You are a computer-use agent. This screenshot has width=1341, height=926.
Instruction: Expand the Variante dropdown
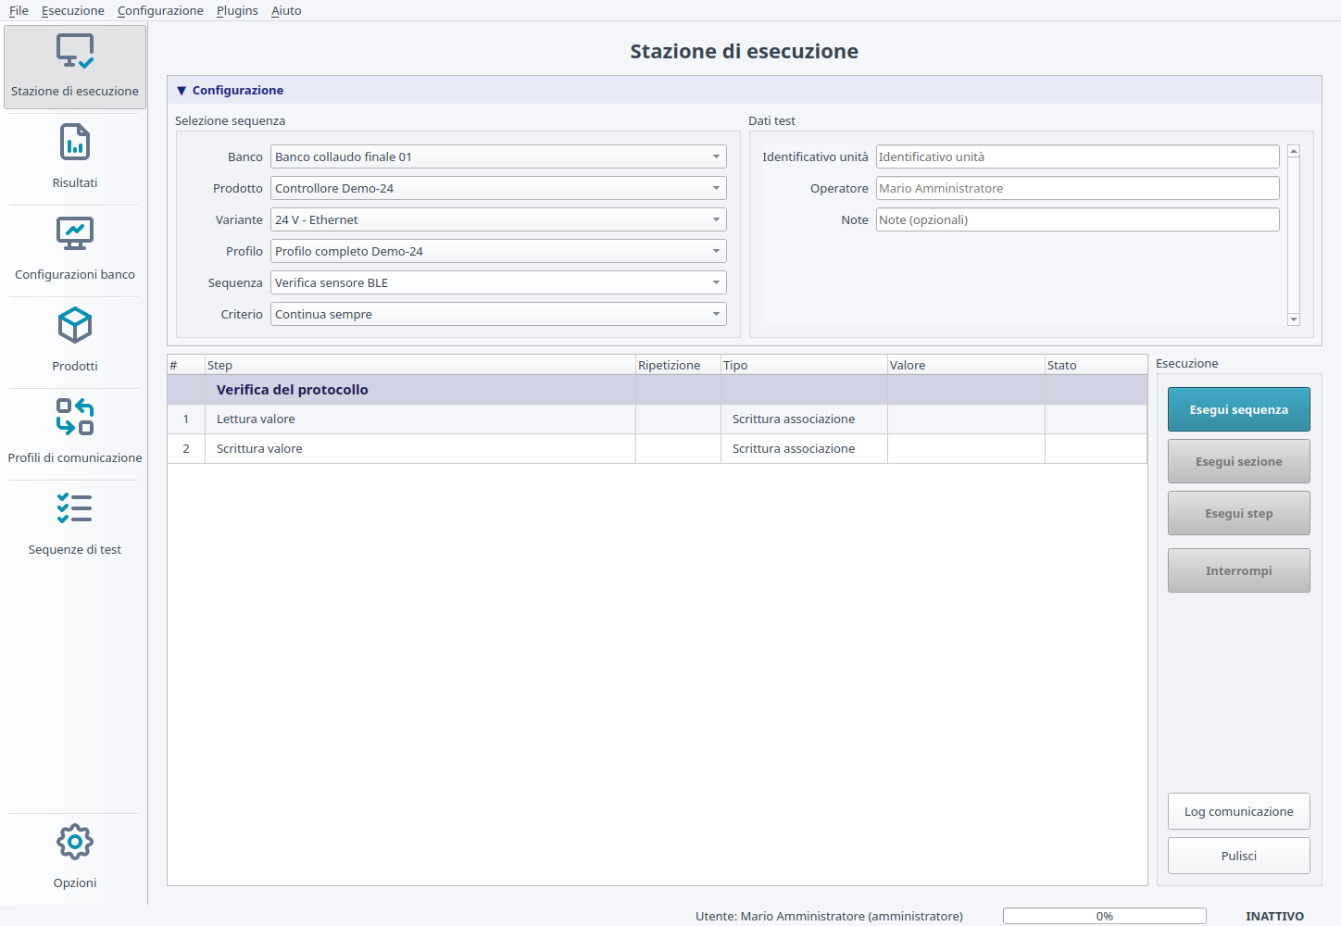[498, 219]
